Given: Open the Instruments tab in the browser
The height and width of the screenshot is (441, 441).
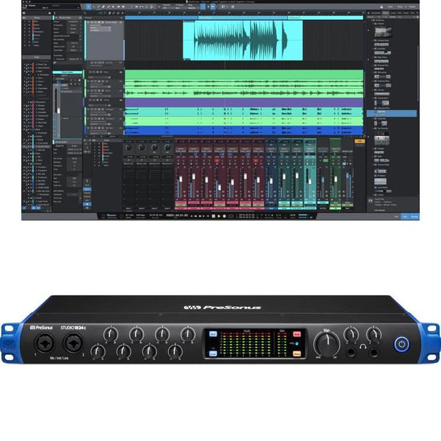Looking at the screenshot, I should (x=376, y=13).
